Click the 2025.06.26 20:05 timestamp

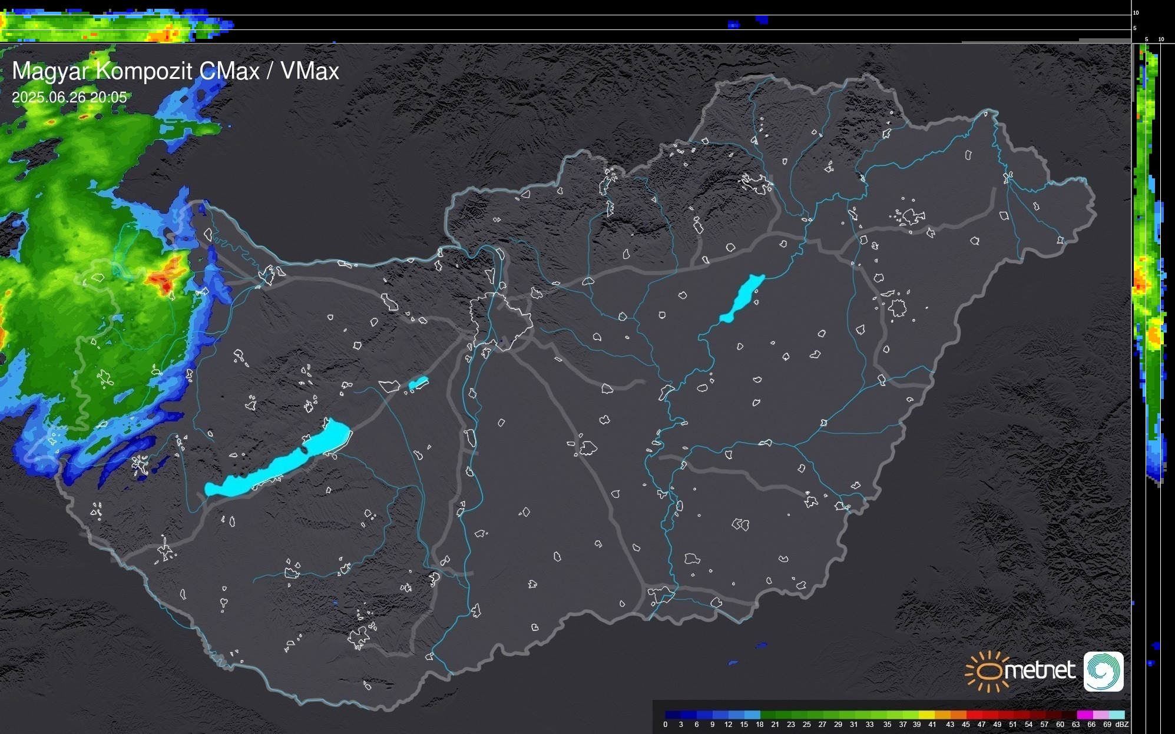pos(69,97)
